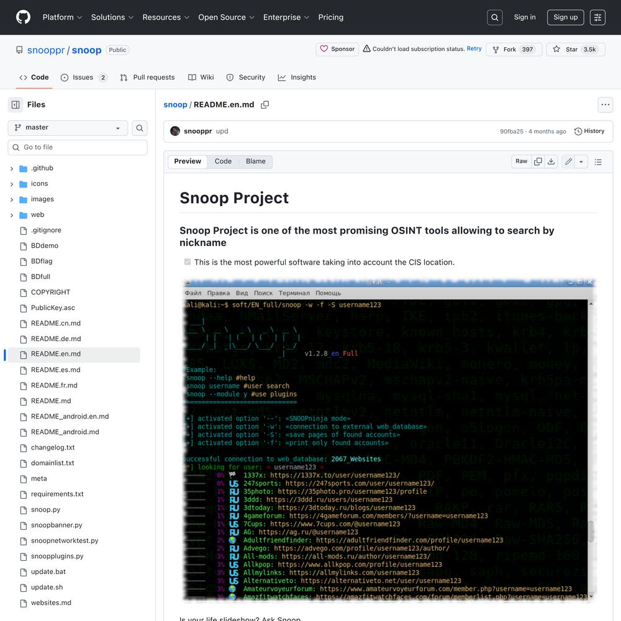Image resolution: width=621 pixels, height=621 pixels.
Task: Click the GitHub logo icon
Action: 23,17
